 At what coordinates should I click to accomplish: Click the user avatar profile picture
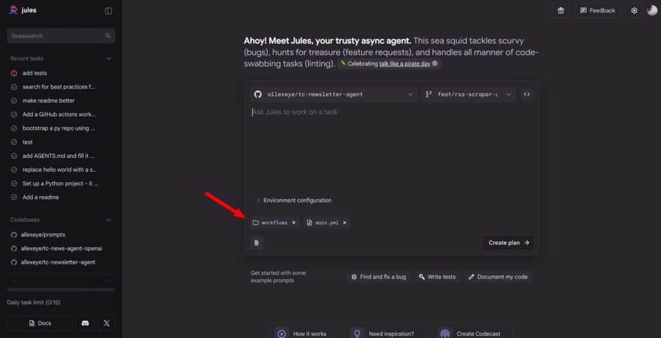pos(652,10)
